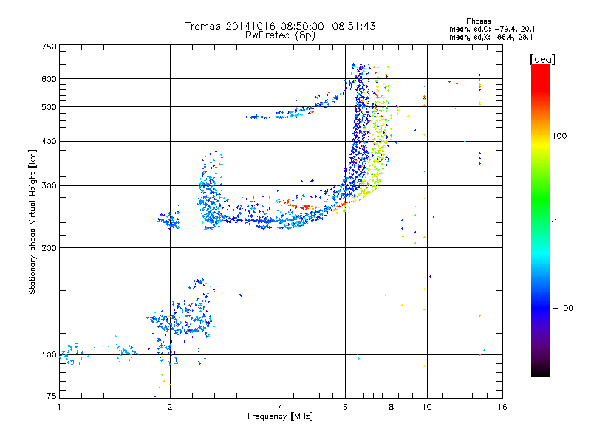Click the y-axis tick label '400'
Viewport: 591px width, 443px height.
pyautogui.click(x=49, y=141)
